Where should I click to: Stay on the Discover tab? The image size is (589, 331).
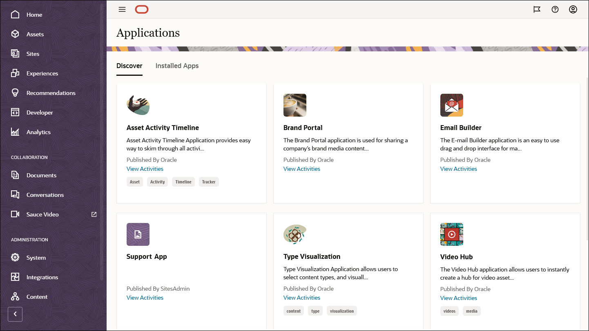tap(129, 66)
